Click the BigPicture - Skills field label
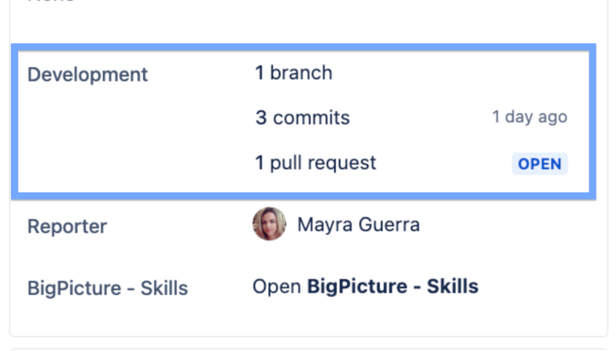616x351 pixels. click(x=107, y=288)
